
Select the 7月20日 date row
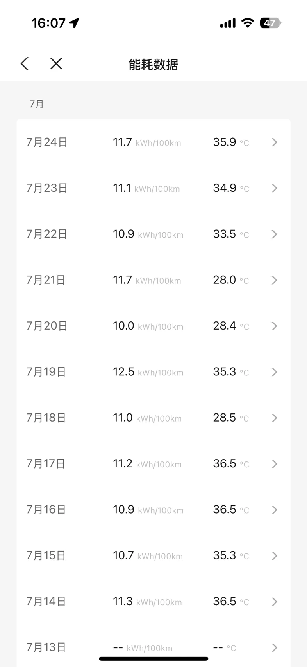pyautogui.click(x=153, y=326)
